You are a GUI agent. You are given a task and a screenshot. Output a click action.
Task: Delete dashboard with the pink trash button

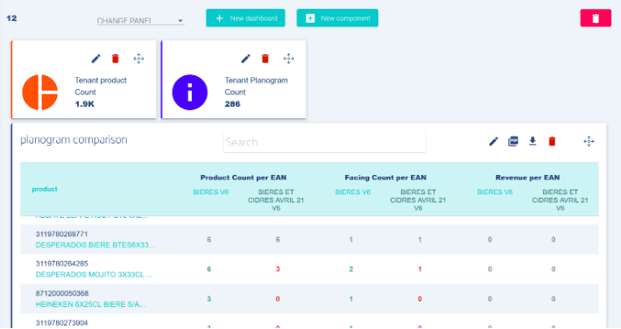click(596, 18)
